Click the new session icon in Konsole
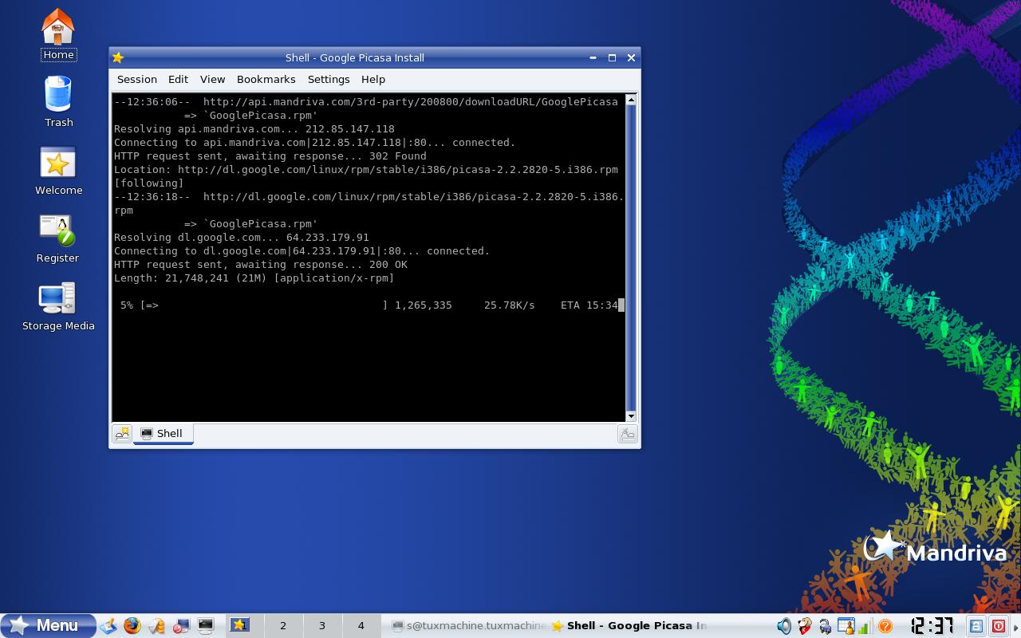 coord(122,434)
